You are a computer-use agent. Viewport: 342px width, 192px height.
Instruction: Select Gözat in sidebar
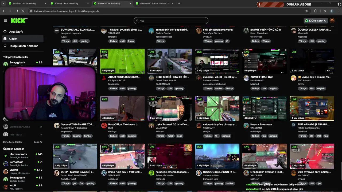click(22, 39)
